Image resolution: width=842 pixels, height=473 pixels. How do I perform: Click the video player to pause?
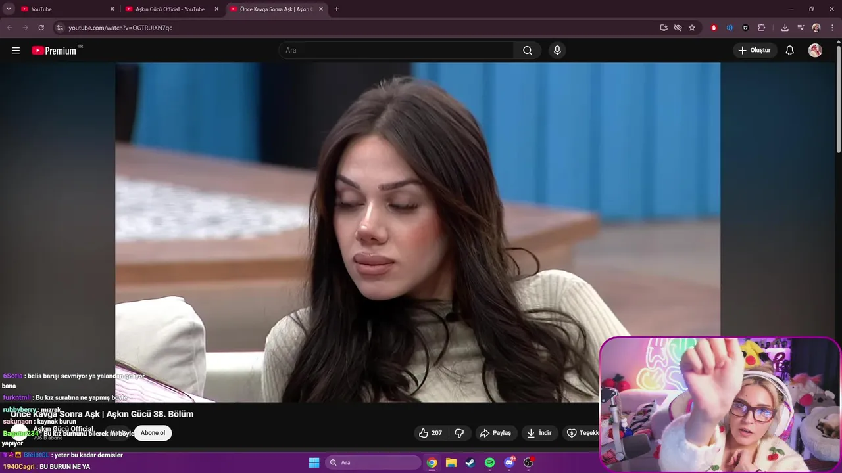tap(418, 232)
